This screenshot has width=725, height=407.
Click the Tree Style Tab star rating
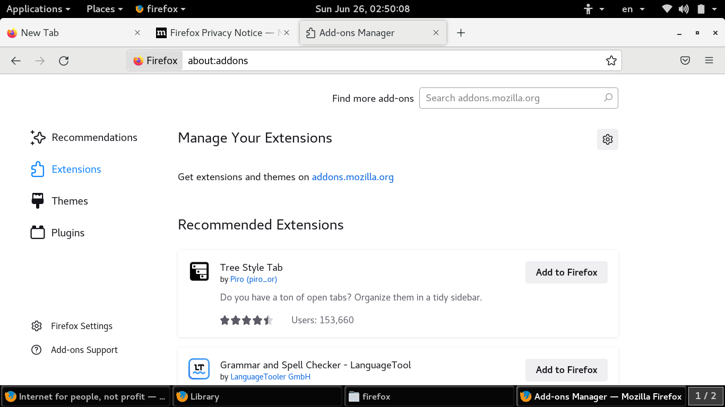tap(247, 320)
